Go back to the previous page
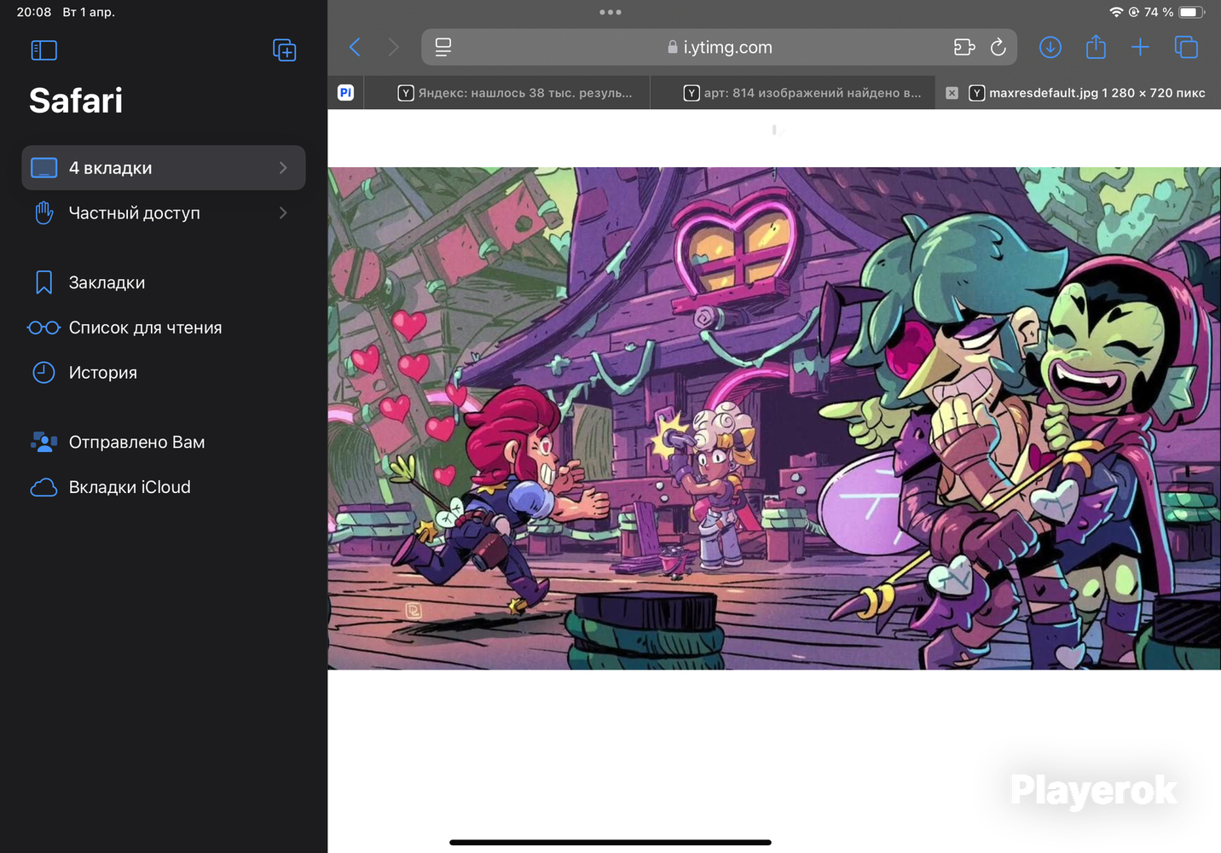This screenshot has width=1221, height=853. click(356, 47)
